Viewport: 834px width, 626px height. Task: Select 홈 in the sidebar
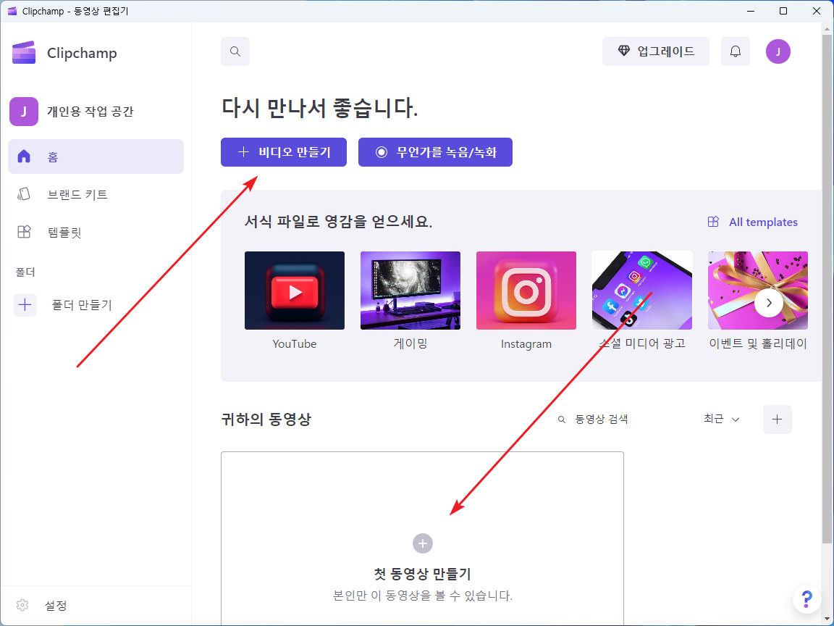[96, 156]
